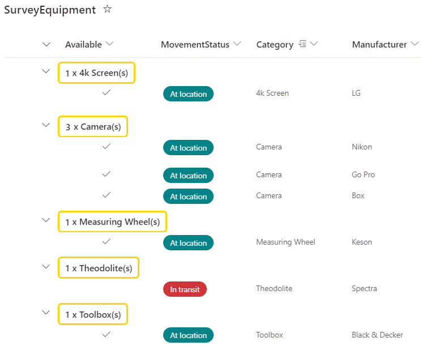Open the Available column dropdown menu
Image resolution: width=421 pixels, height=350 pixels.
(110, 44)
